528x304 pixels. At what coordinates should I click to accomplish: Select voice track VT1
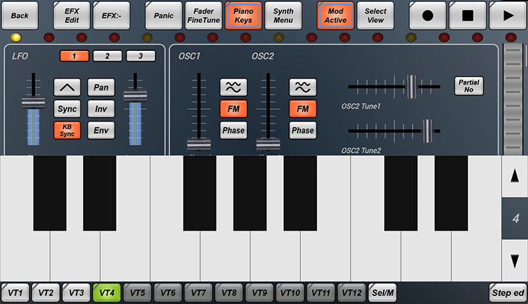[15, 293]
